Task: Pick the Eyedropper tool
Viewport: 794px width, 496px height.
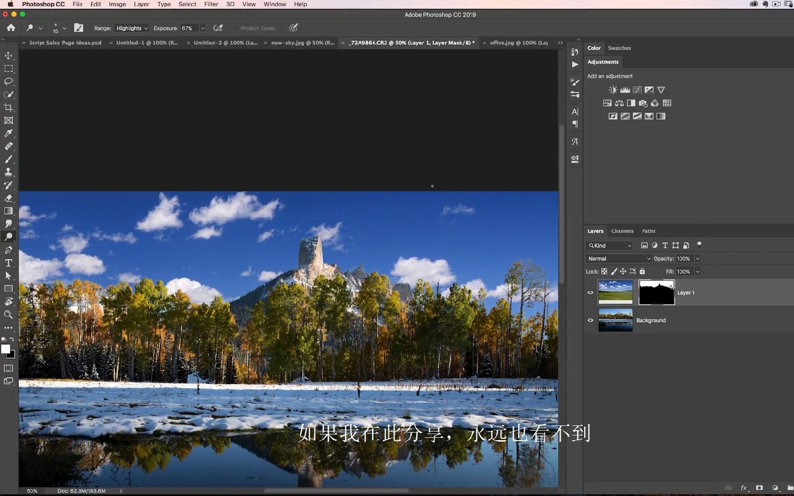Action: pyautogui.click(x=8, y=134)
